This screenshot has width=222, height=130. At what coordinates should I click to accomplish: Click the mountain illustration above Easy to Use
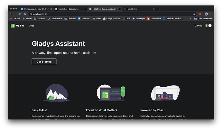[57, 93]
